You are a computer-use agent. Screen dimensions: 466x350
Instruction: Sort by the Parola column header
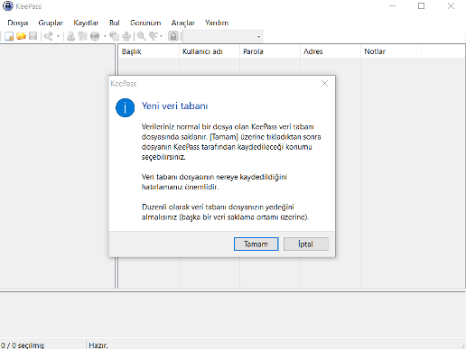270,51
